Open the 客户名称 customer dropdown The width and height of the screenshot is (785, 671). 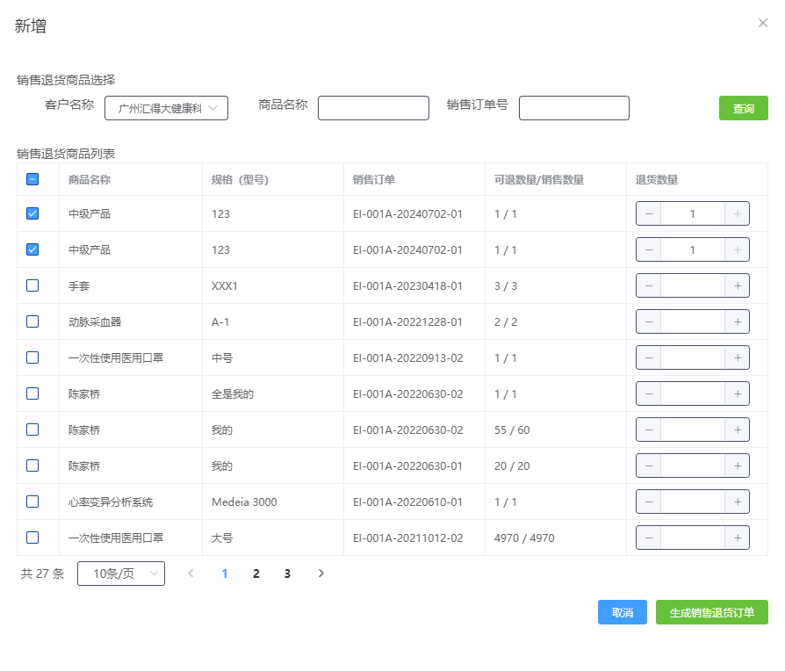pos(166,108)
